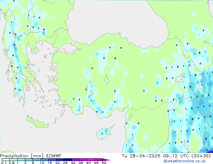Click the '50' legend scale label
Image resolution: width=213 pixels, height=164 pixels.
[104, 163]
